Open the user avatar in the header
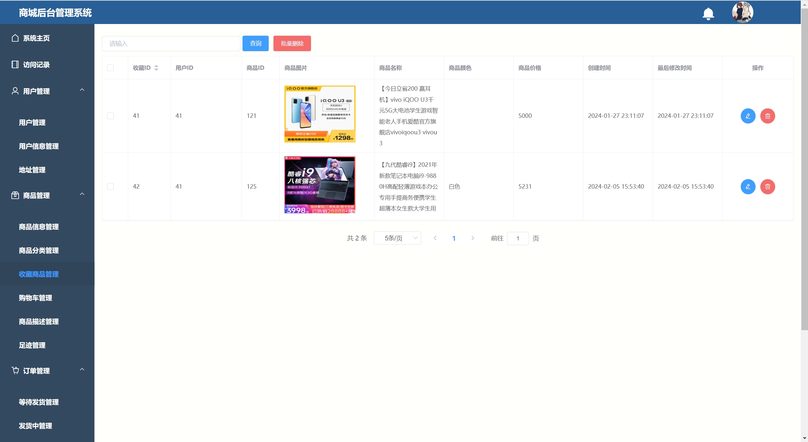808x442 pixels. pos(742,12)
